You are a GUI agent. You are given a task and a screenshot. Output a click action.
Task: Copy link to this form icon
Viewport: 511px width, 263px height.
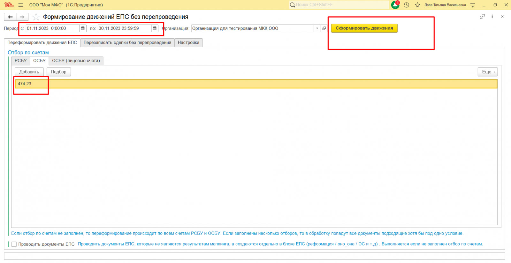click(482, 17)
